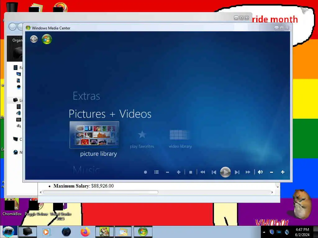This screenshot has height=238, width=318.
Task: Click channel up plus button
Action: [179, 172]
